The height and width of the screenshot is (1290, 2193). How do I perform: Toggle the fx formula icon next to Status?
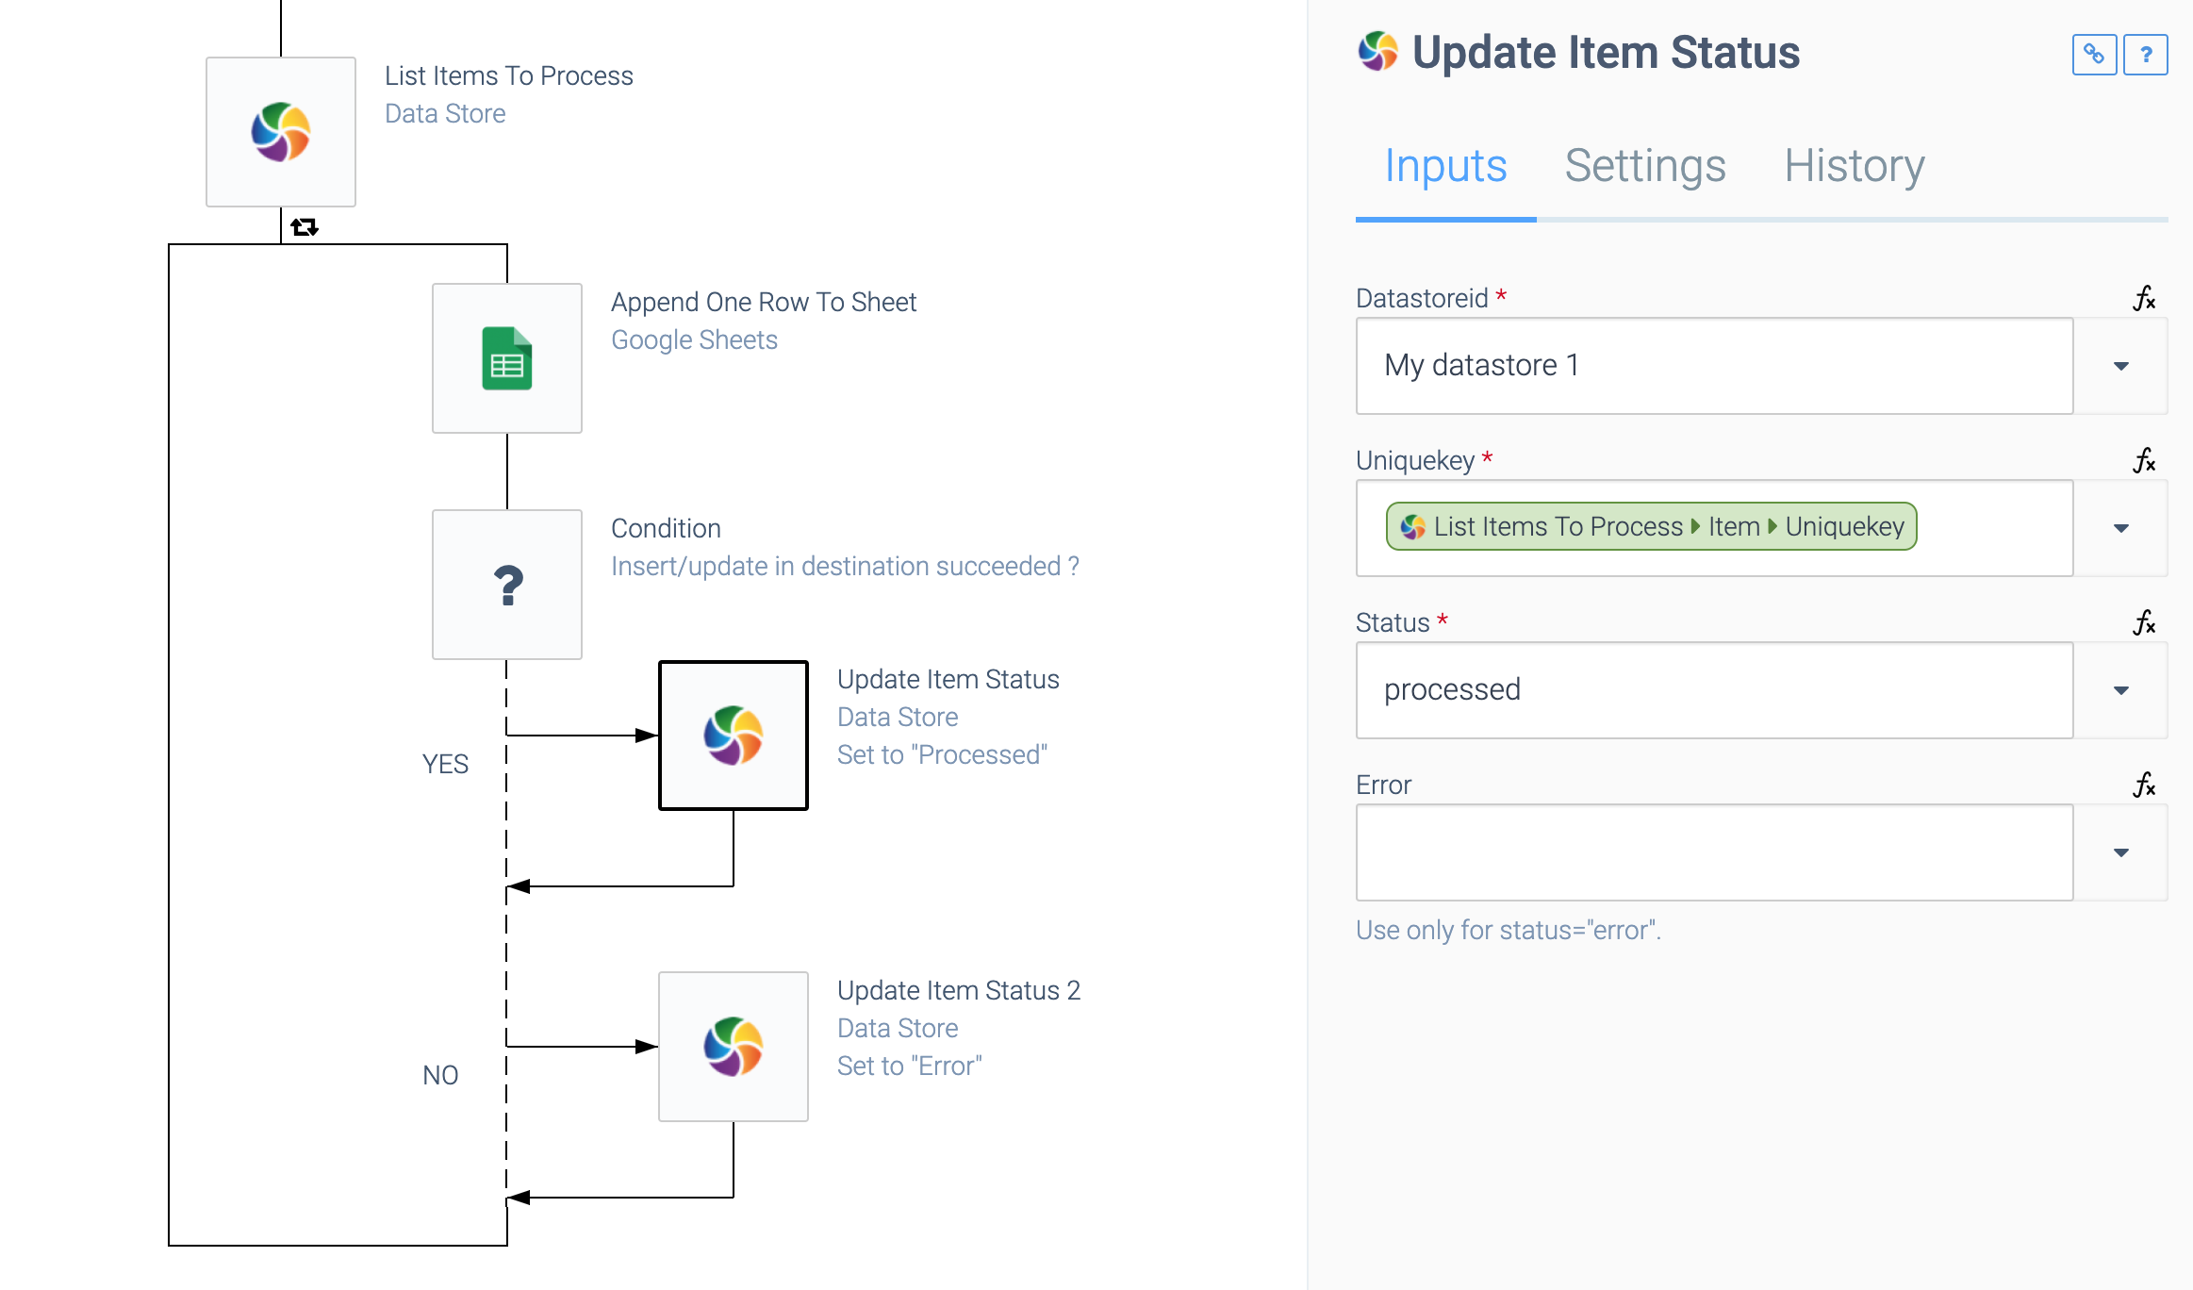click(2144, 620)
